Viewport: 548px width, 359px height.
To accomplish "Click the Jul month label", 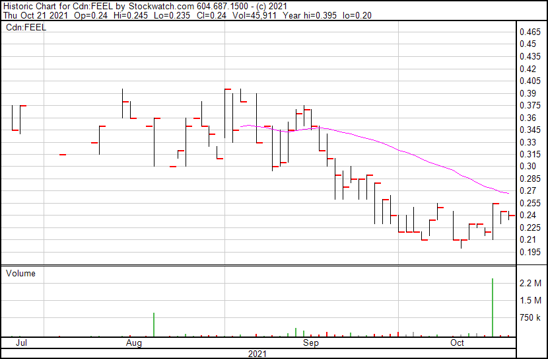I will (21, 342).
